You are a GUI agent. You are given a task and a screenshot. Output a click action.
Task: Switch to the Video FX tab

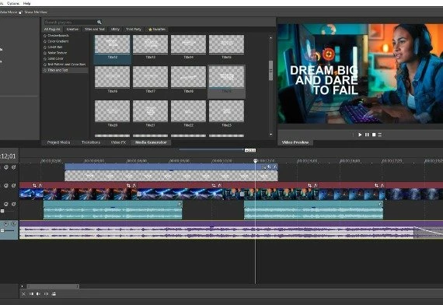[118, 142]
